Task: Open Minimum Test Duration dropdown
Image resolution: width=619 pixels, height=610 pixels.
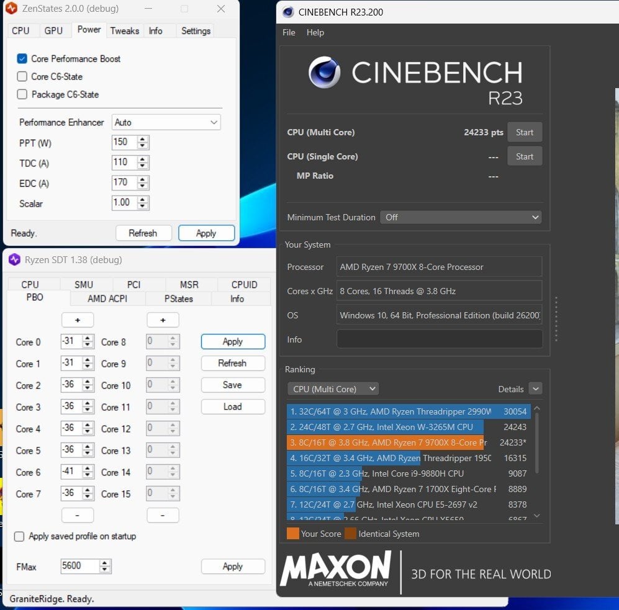Action: click(x=461, y=217)
